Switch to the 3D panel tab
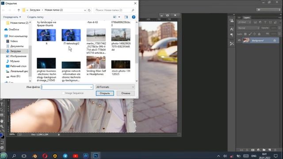Viewport: 283px width, 159px height. (x=239, y=18)
